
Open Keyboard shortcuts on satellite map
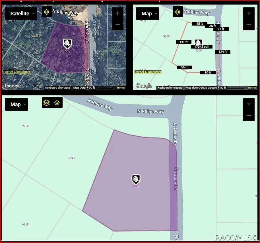pyautogui.click(x=57, y=87)
